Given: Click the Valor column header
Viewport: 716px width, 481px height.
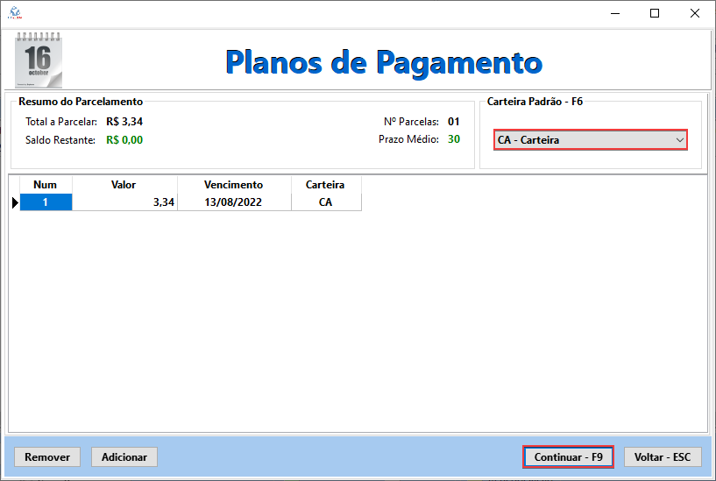Looking at the screenshot, I should tap(124, 185).
